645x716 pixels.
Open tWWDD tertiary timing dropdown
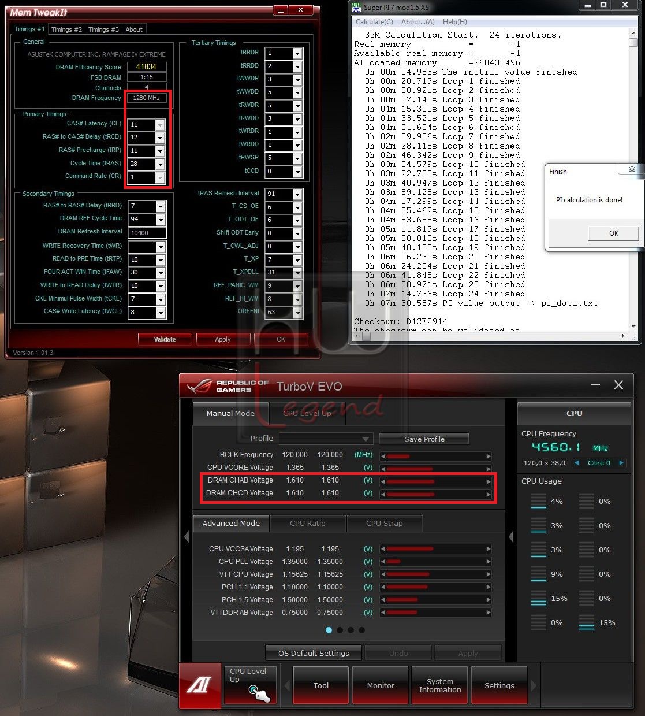point(297,92)
